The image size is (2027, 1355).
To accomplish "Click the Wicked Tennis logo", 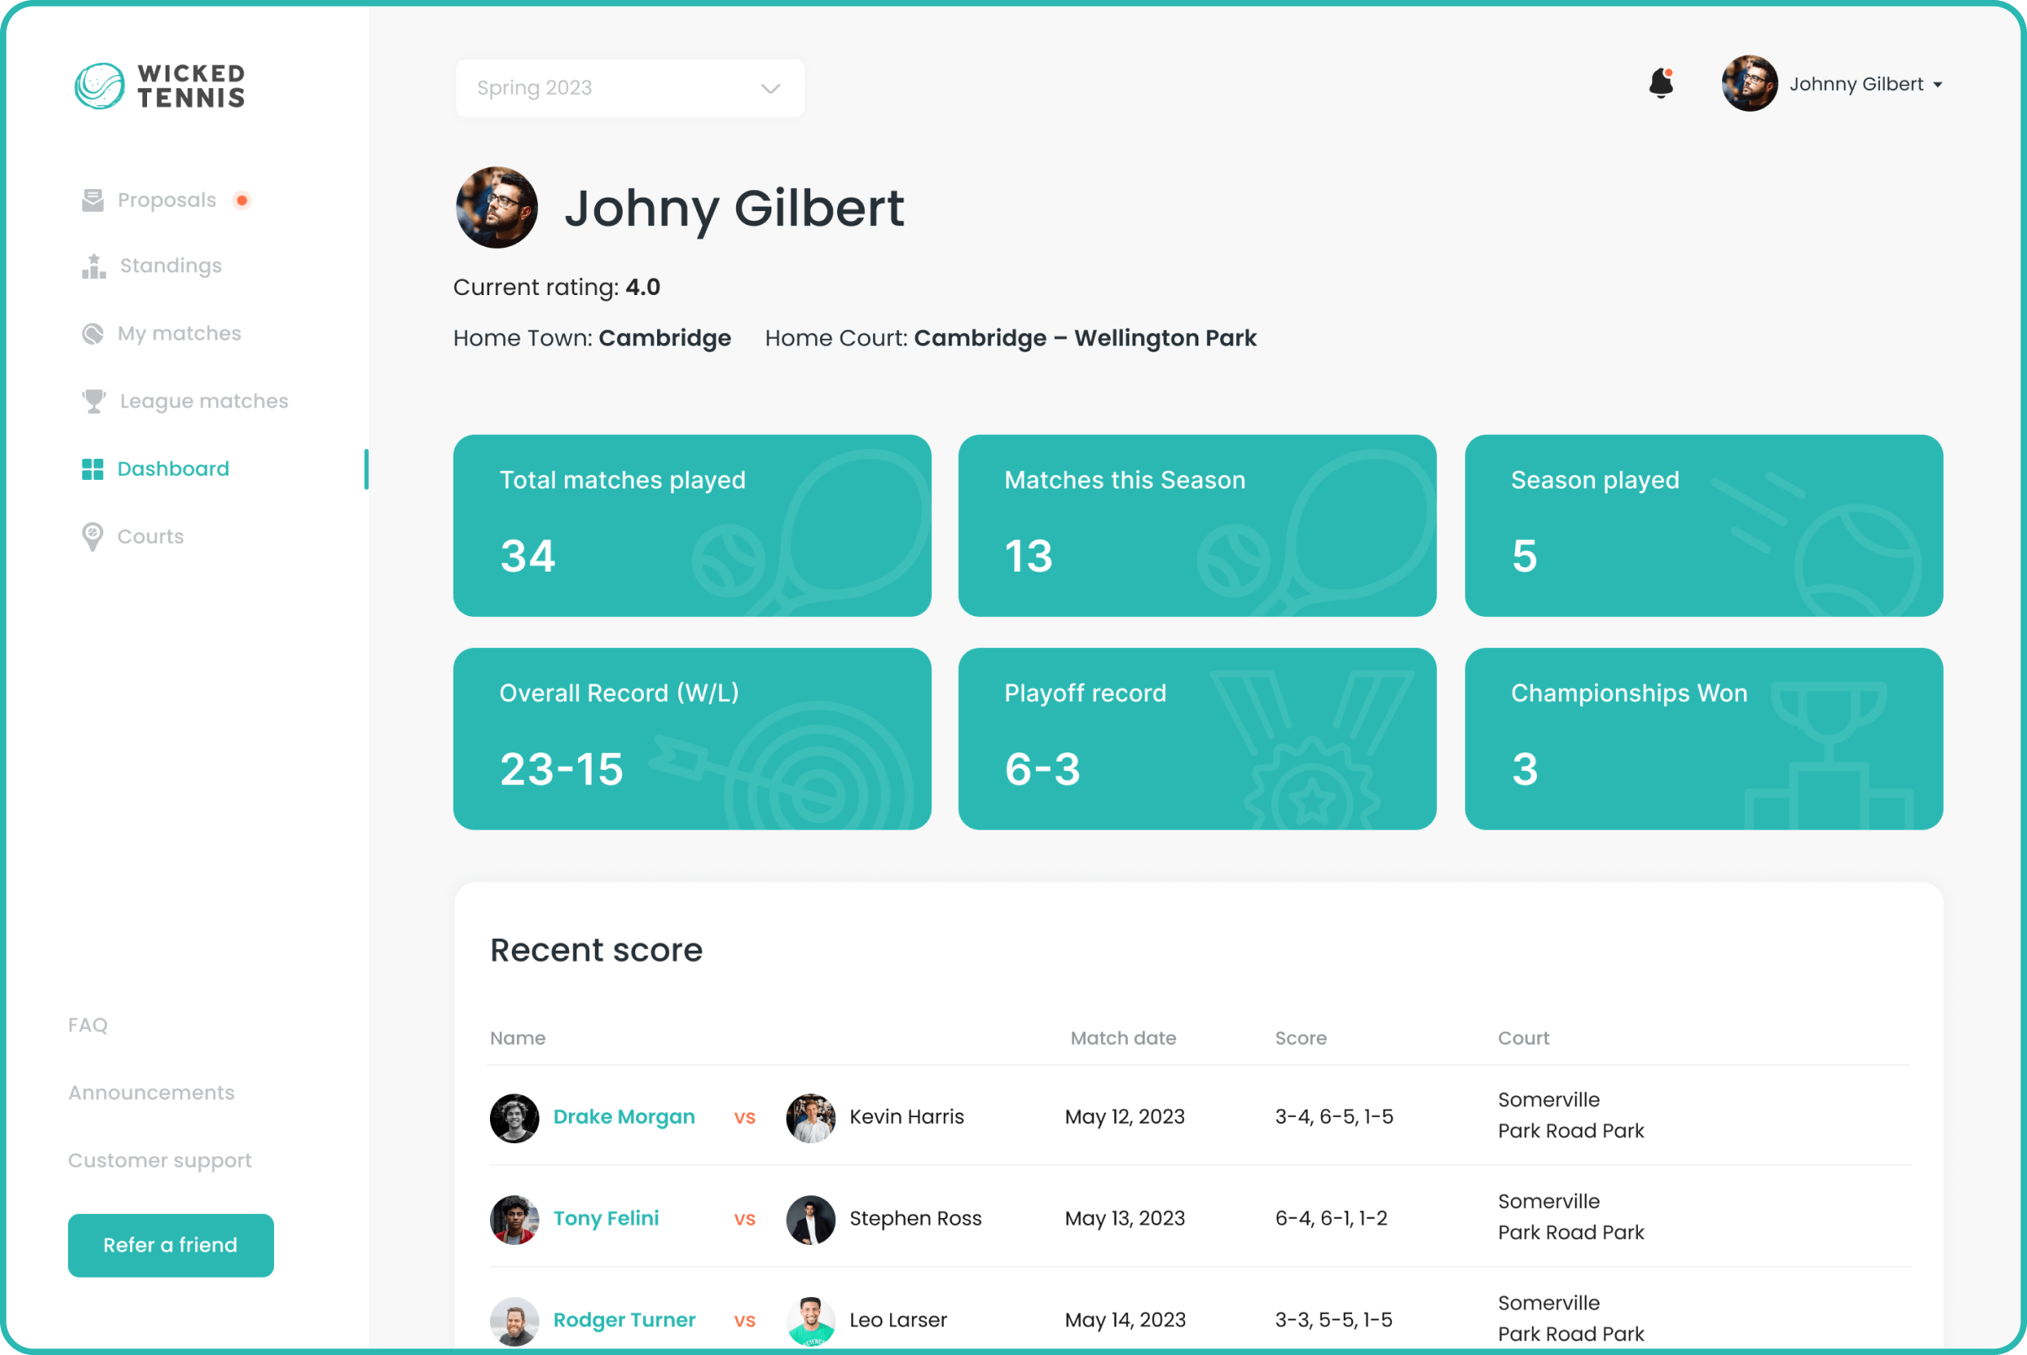I will point(160,86).
